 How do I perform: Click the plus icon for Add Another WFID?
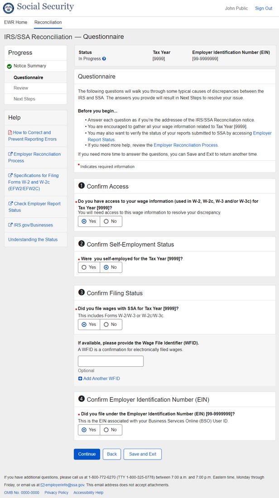pyautogui.click(x=80, y=378)
